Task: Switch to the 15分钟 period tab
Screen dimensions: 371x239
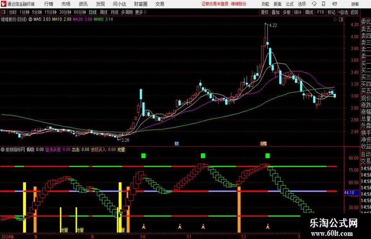Action: (51, 12)
